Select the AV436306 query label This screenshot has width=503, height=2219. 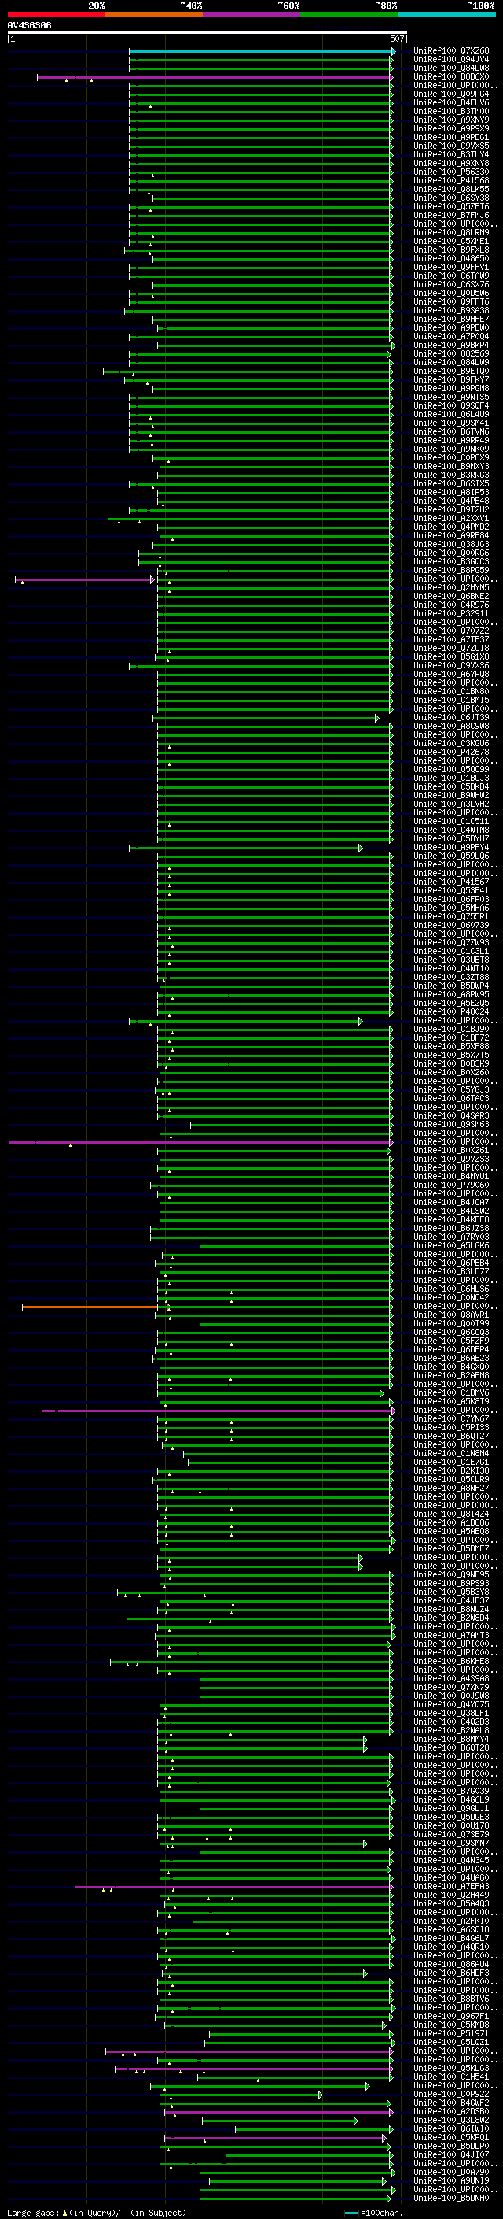(29, 26)
